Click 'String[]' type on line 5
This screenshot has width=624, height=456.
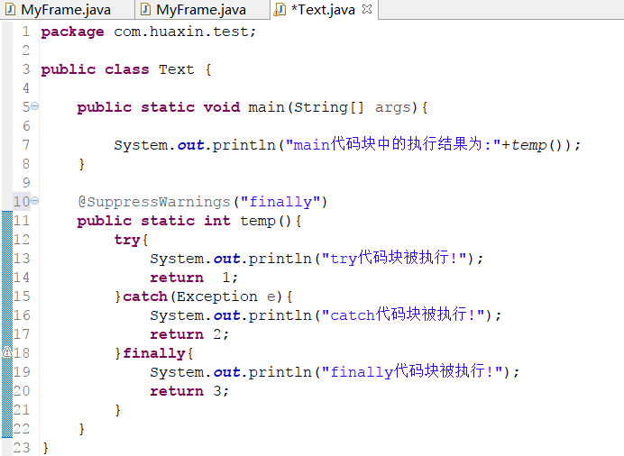[x=329, y=107]
